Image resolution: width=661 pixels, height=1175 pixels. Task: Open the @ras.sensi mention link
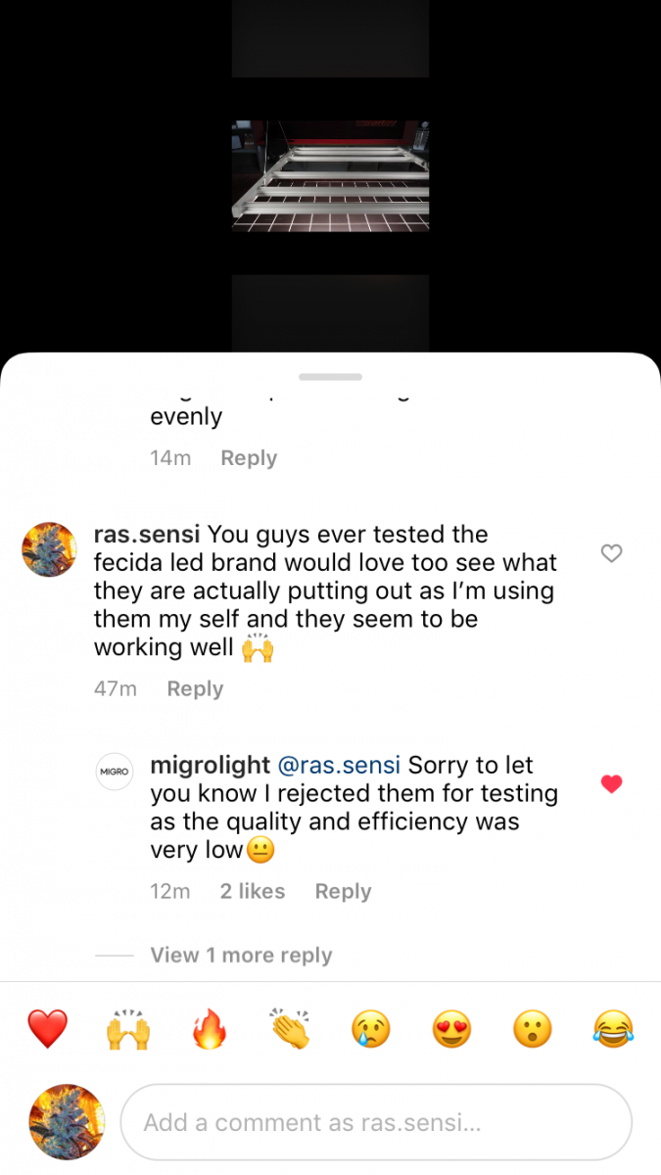click(340, 765)
